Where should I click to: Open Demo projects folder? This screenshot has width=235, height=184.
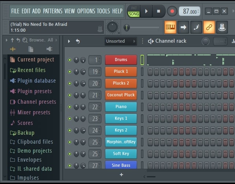[x=31, y=151]
